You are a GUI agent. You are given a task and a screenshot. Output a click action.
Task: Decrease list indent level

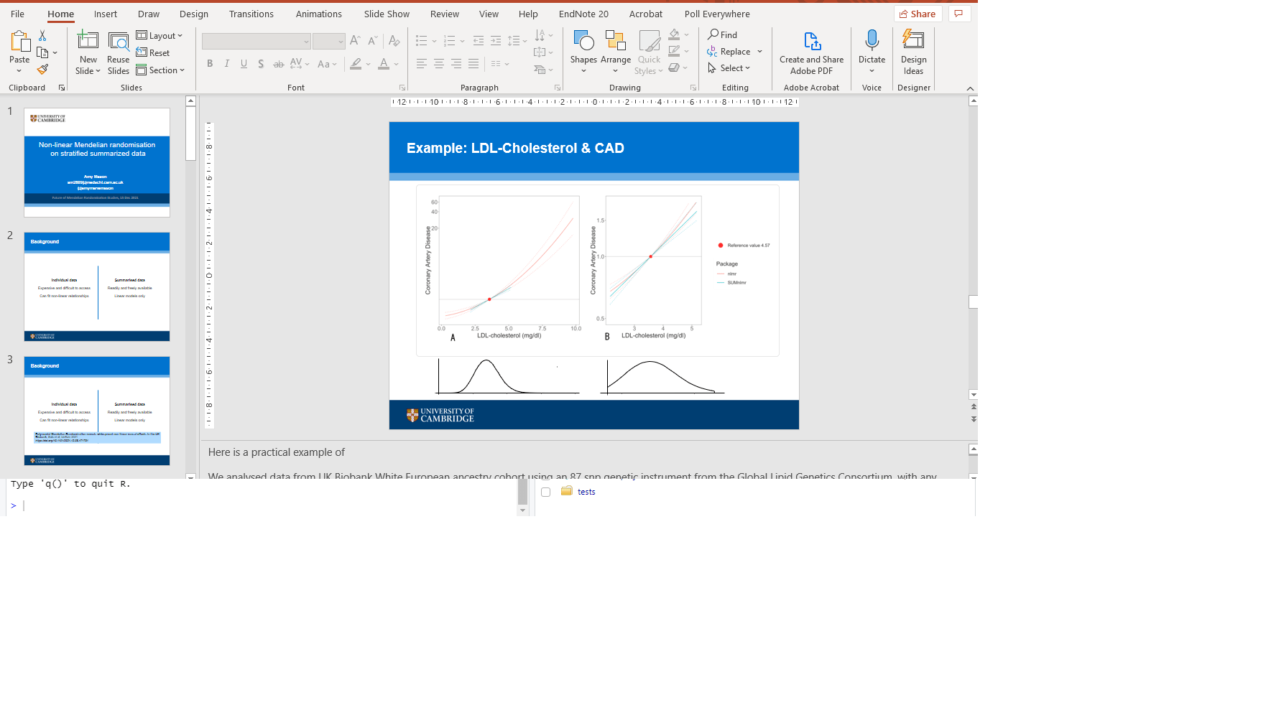point(479,41)
